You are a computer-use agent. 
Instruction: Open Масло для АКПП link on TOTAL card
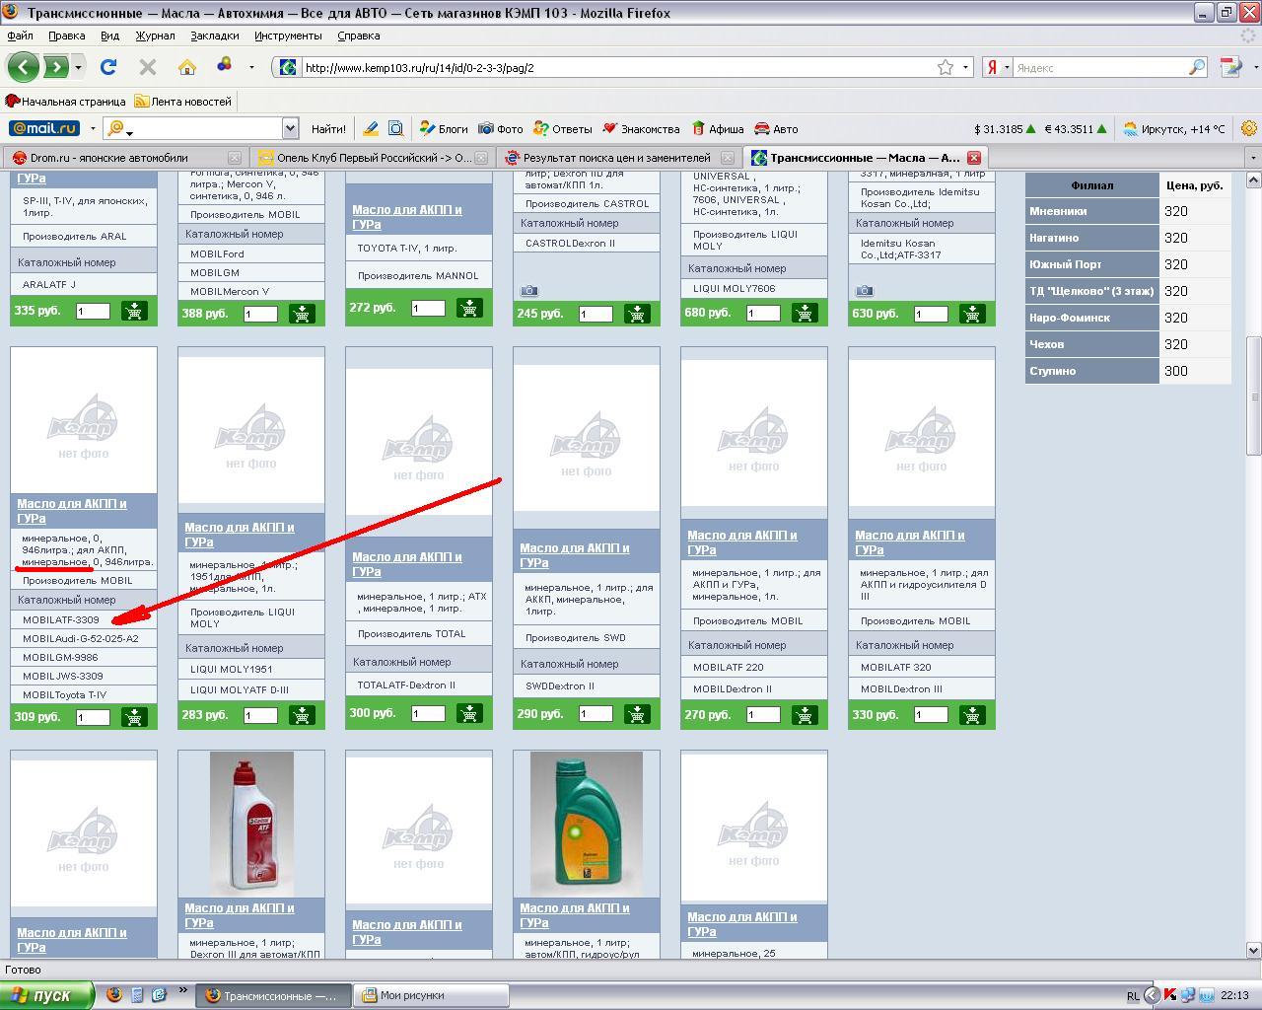(x=407, y=564)
